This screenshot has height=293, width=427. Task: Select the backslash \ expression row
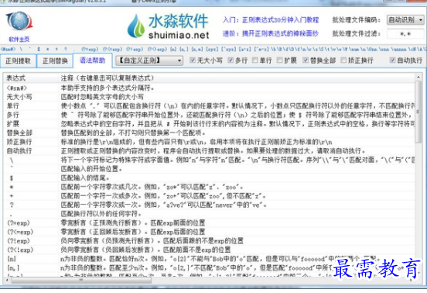(209, 160)
